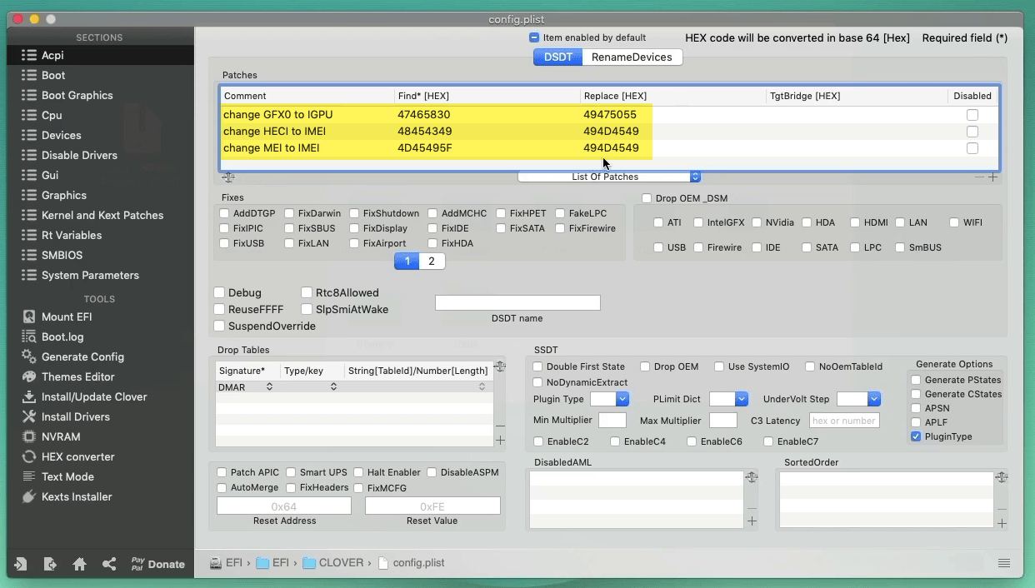1035x588 pixels.
Task: Click the export config icon in bottom bar
Action: coord(50,564)
